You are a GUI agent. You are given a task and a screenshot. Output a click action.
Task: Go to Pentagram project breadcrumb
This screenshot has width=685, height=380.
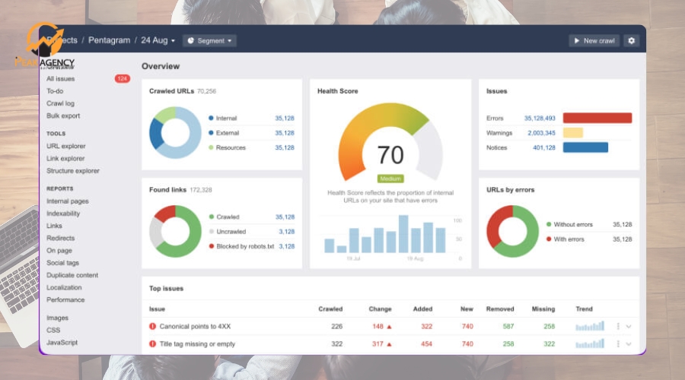pos(109,40)
